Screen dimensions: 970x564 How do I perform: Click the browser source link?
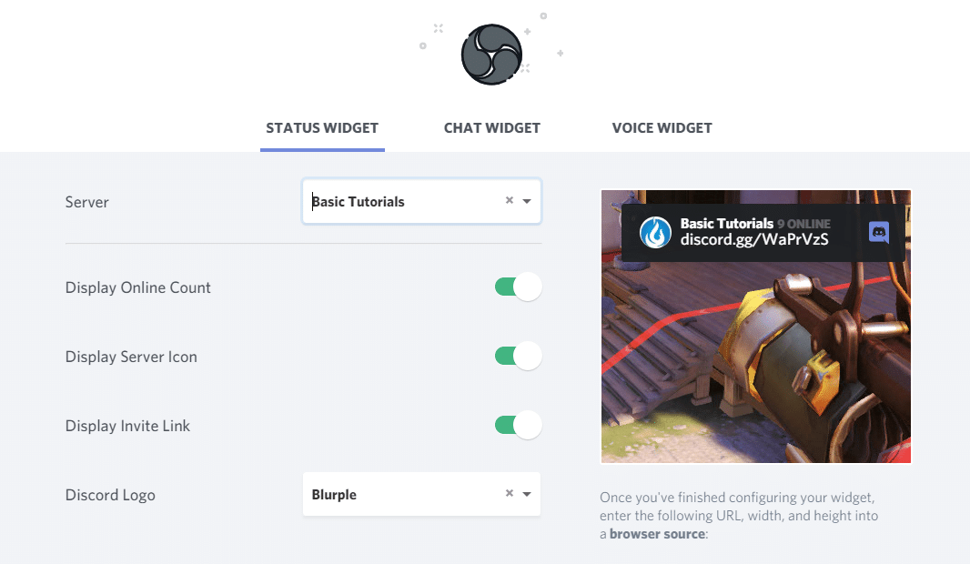click(x=657, y=534)
